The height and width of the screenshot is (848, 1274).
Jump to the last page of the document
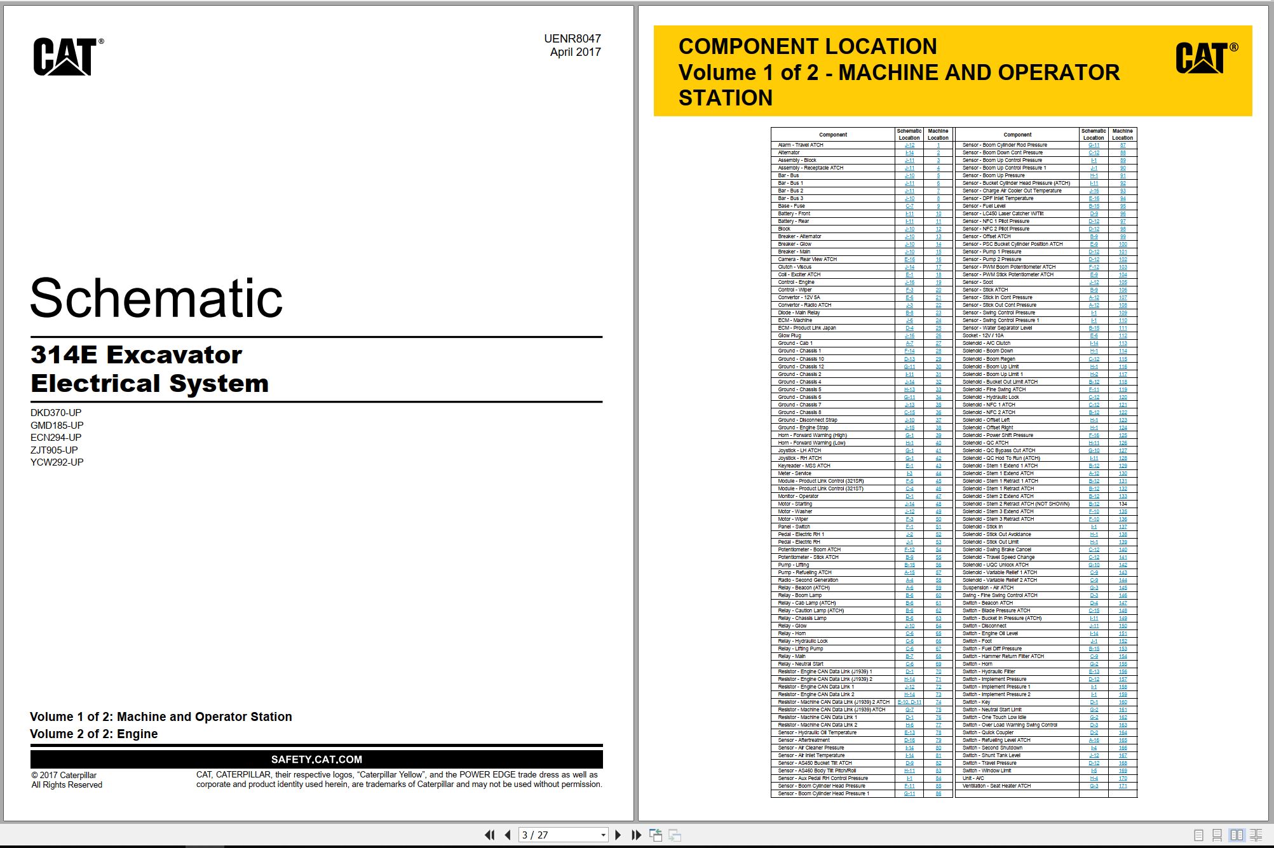635,835
